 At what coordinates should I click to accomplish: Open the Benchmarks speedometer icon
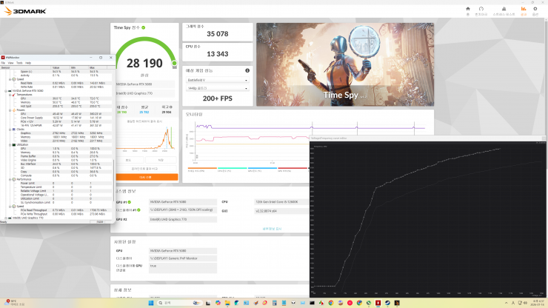481,9
